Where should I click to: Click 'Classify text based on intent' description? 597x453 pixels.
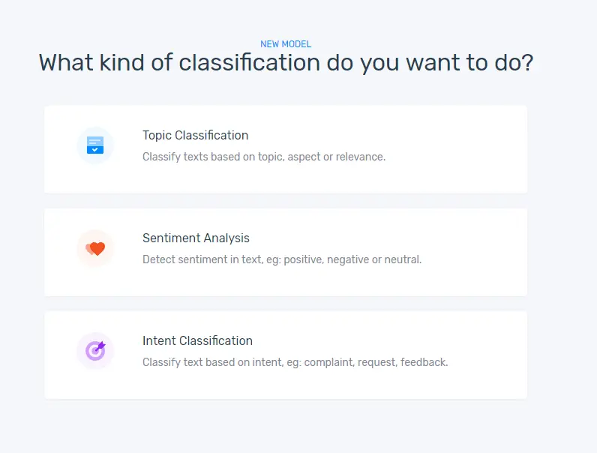tap(295, 363)
